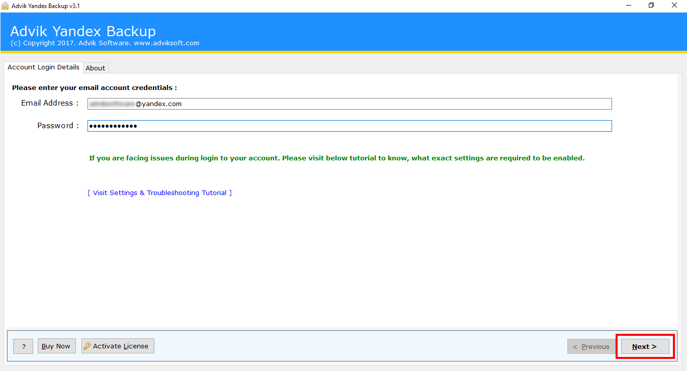Click the masked password dots to edit
Image resolution: width=687 pixels, height=371 pixels.
tap(113, 126)
